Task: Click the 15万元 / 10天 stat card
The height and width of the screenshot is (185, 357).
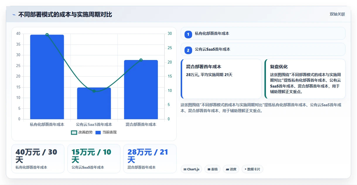Action: 94,159
